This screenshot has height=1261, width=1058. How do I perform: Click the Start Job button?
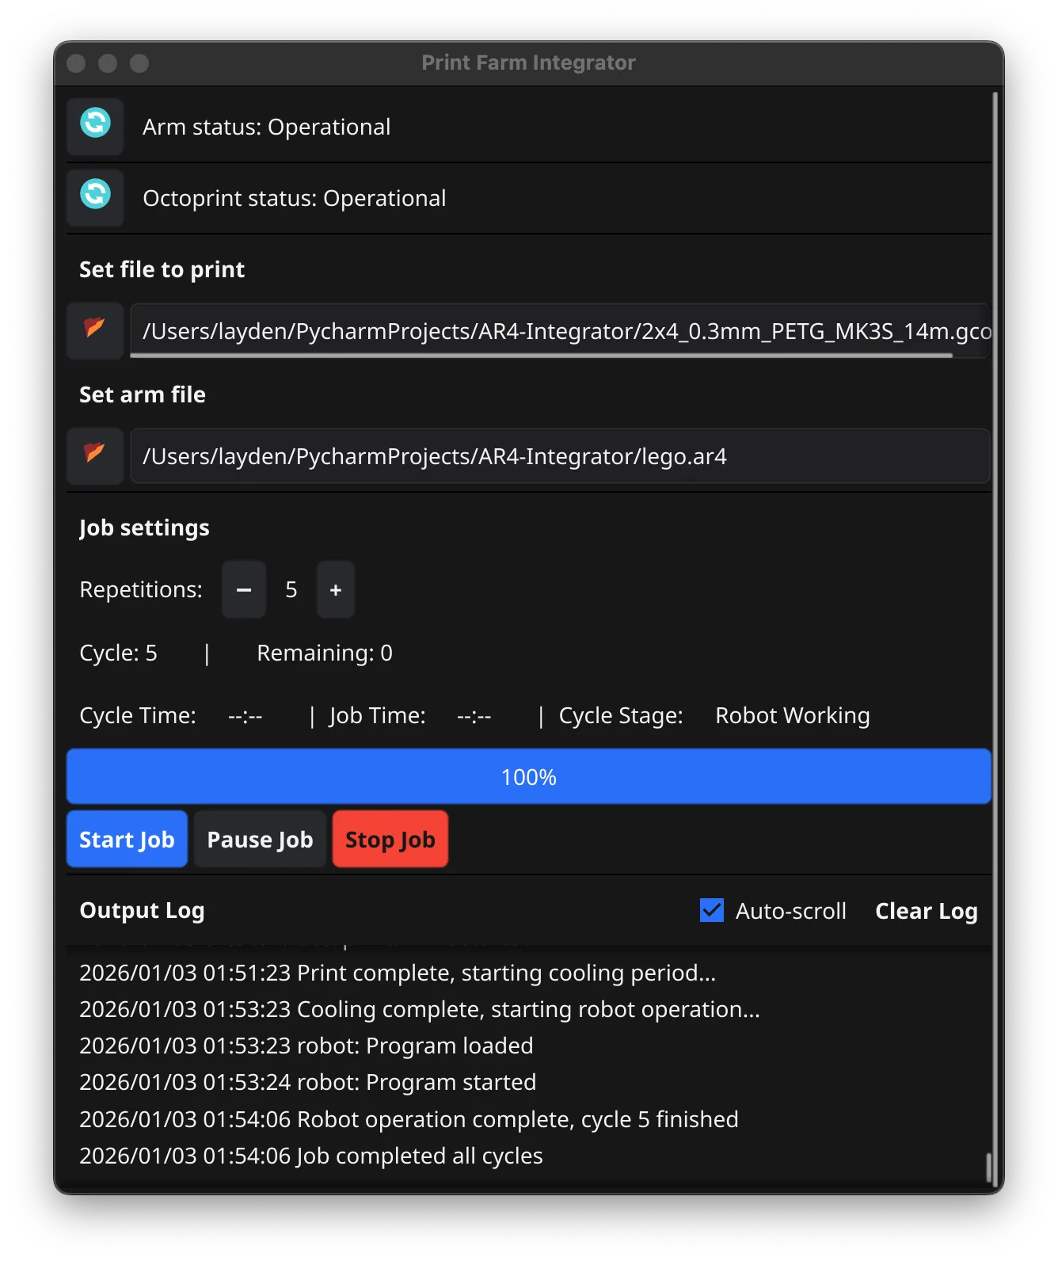click(x=127, y=839)
